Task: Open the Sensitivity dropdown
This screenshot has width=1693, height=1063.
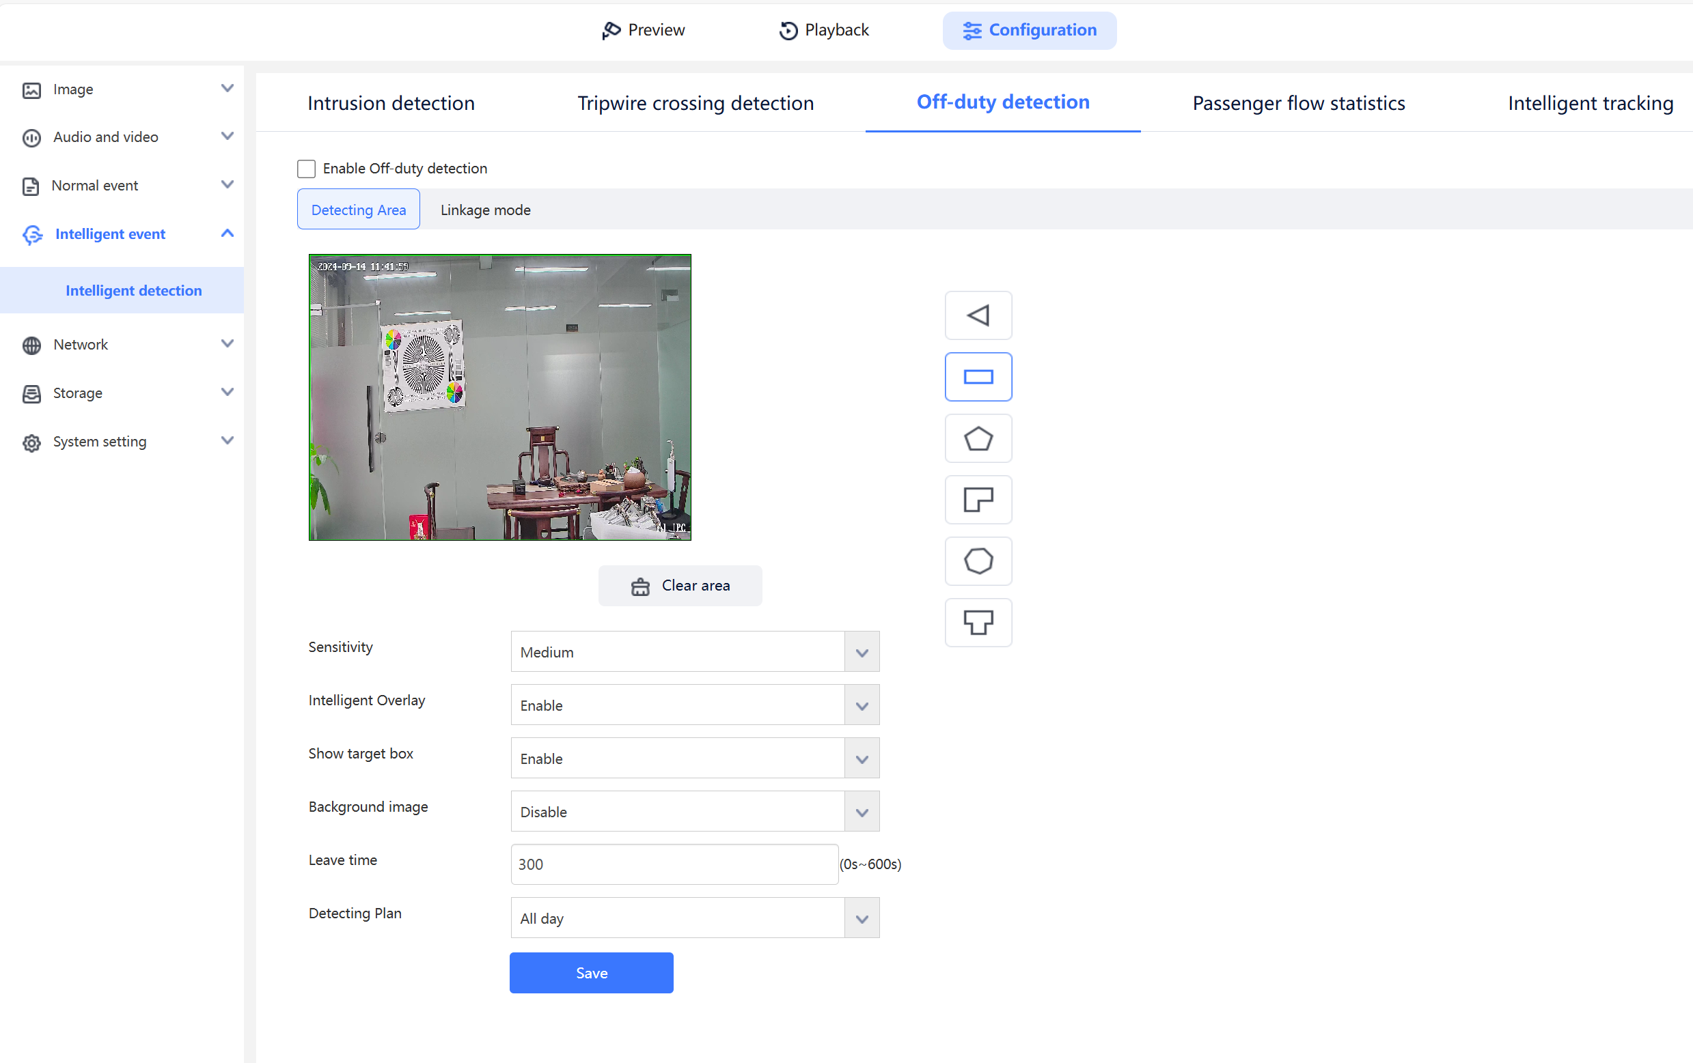Action: click(x=695, y=651)
